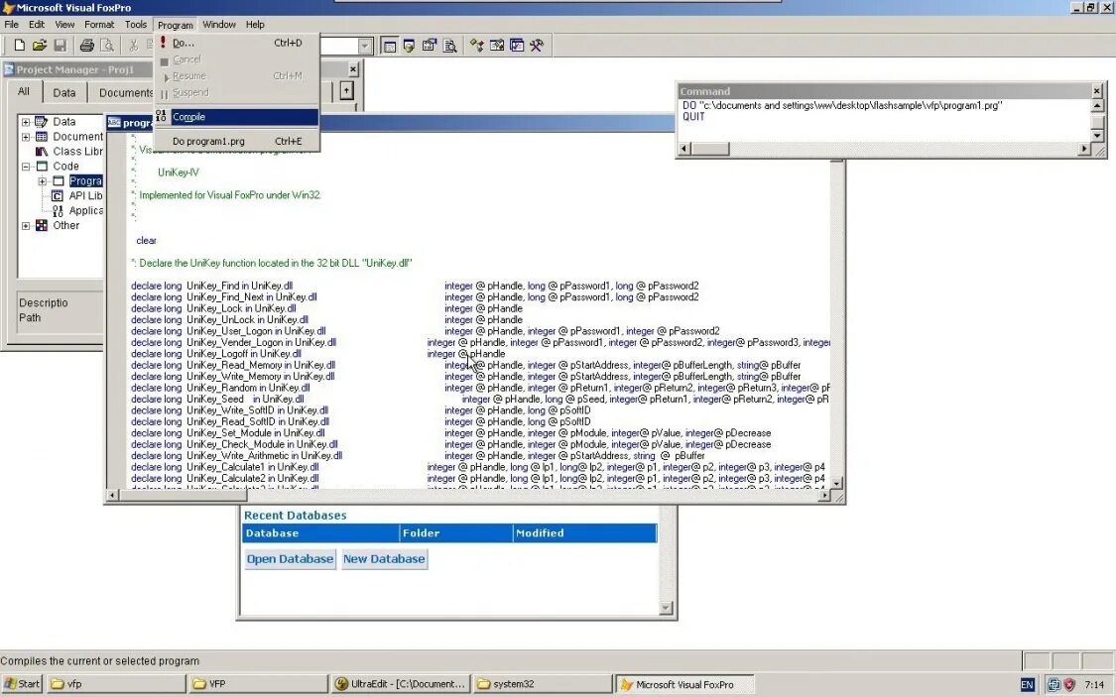The image size is (1116, 697).
Task: Click the Cut scissors toolbar icon
Action: [133, 46]
